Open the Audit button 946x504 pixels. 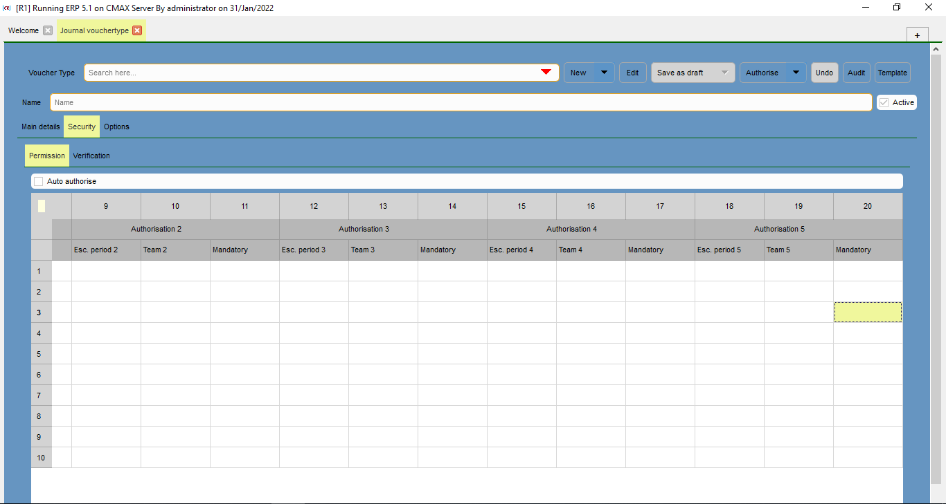coord(857,73)
